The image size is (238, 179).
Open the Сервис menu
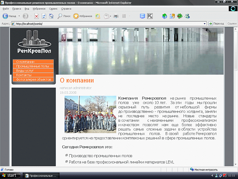[53, 9]
